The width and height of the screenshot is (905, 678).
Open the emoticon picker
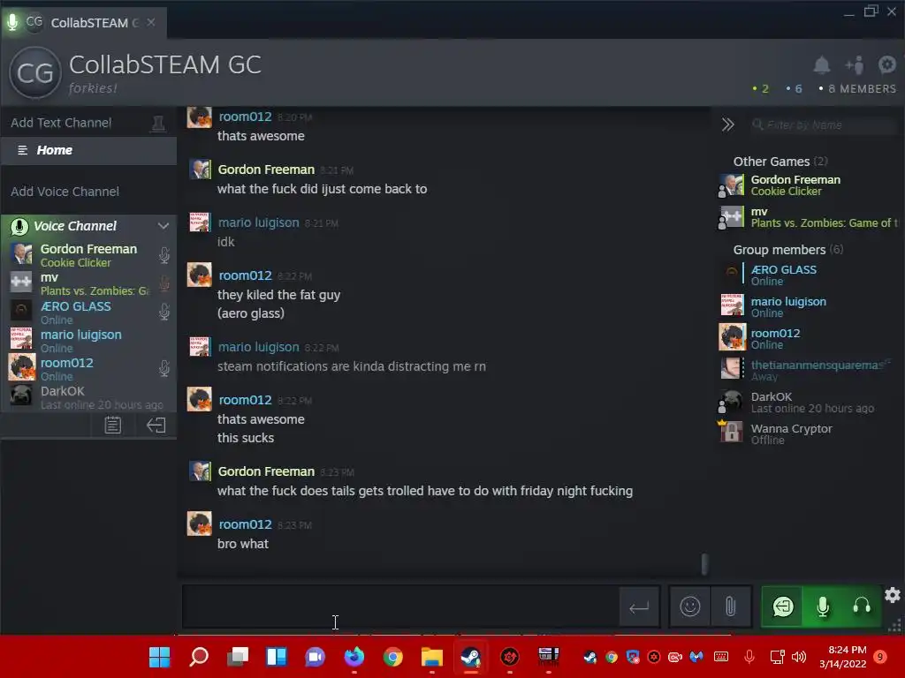(689, 606)
